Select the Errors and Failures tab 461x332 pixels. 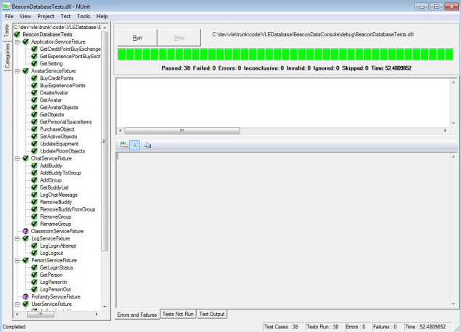point(137,315)
